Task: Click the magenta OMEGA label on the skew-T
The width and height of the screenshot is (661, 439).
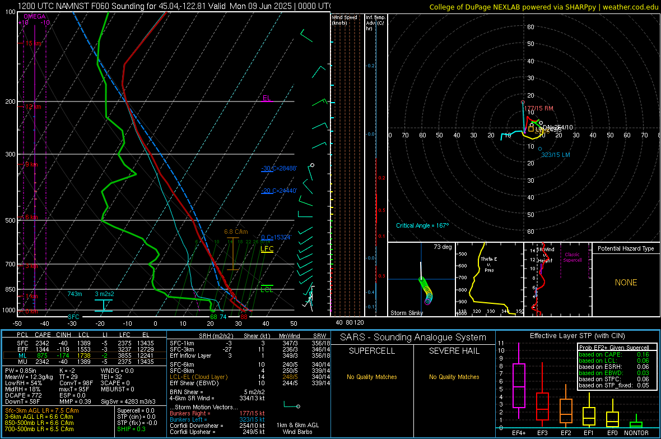Action: 35,16
